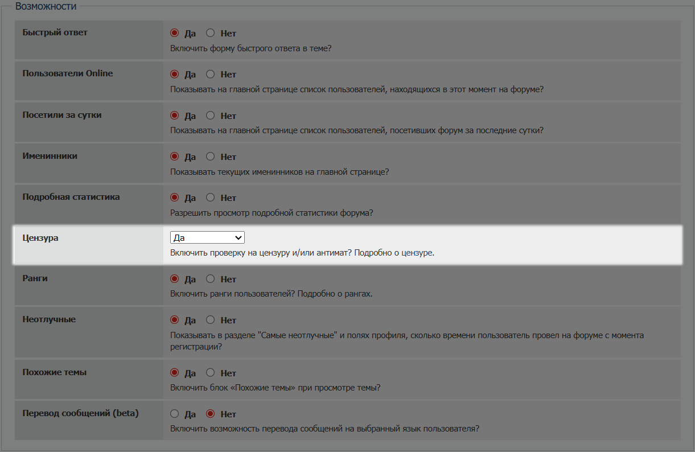
Task: Disable Пользователи Online with "Нет" radio
Action: [211, 74]
